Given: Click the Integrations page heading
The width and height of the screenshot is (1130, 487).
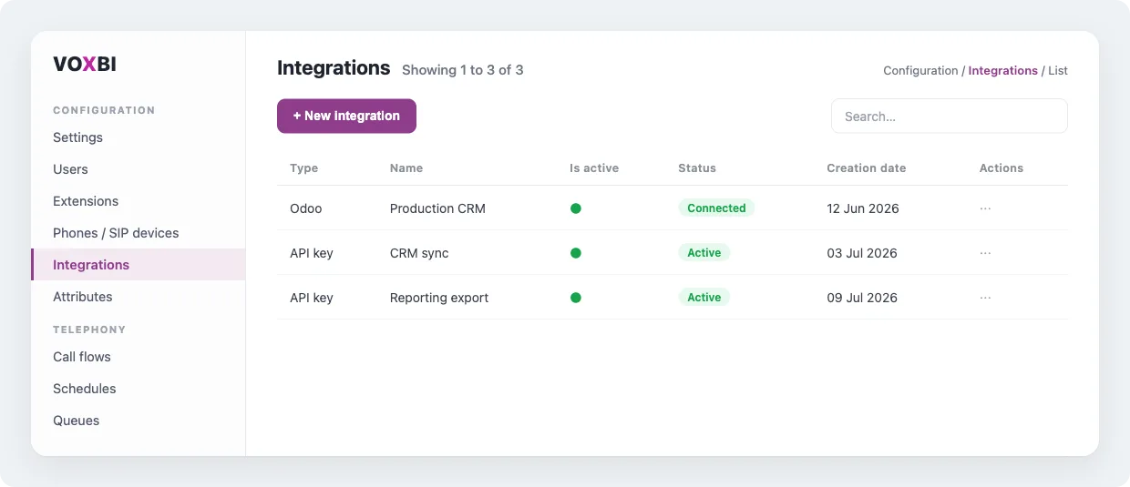Looking at the screenshot, I should pyautogui.click(x=334, y=68).
